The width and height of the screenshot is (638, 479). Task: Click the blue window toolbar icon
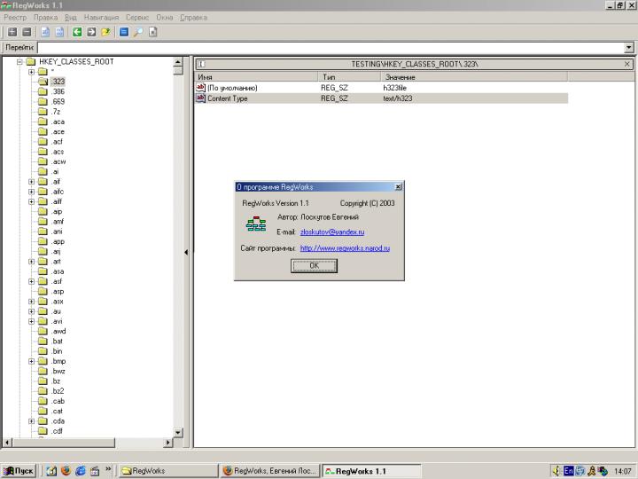[x=124, y=32]
